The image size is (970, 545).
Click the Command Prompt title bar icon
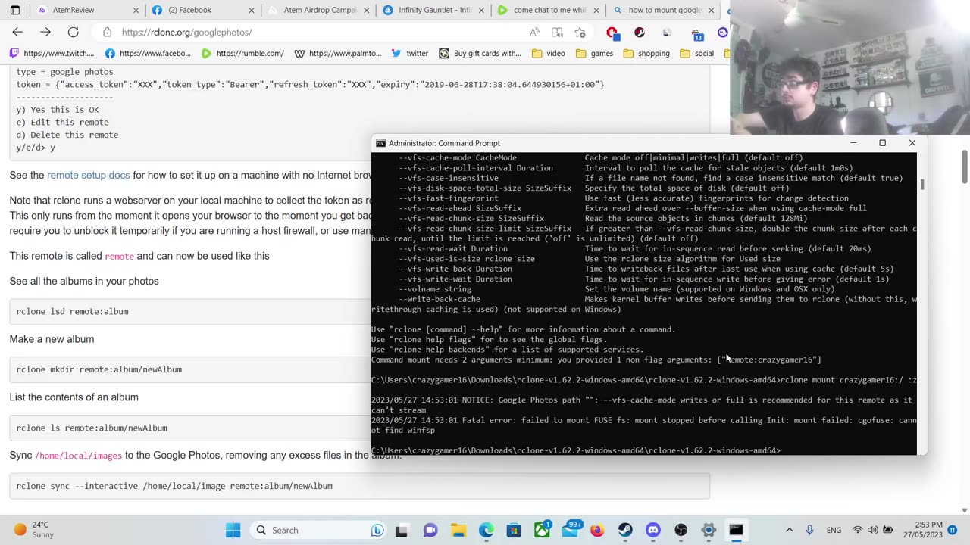(x=381, y=143)
